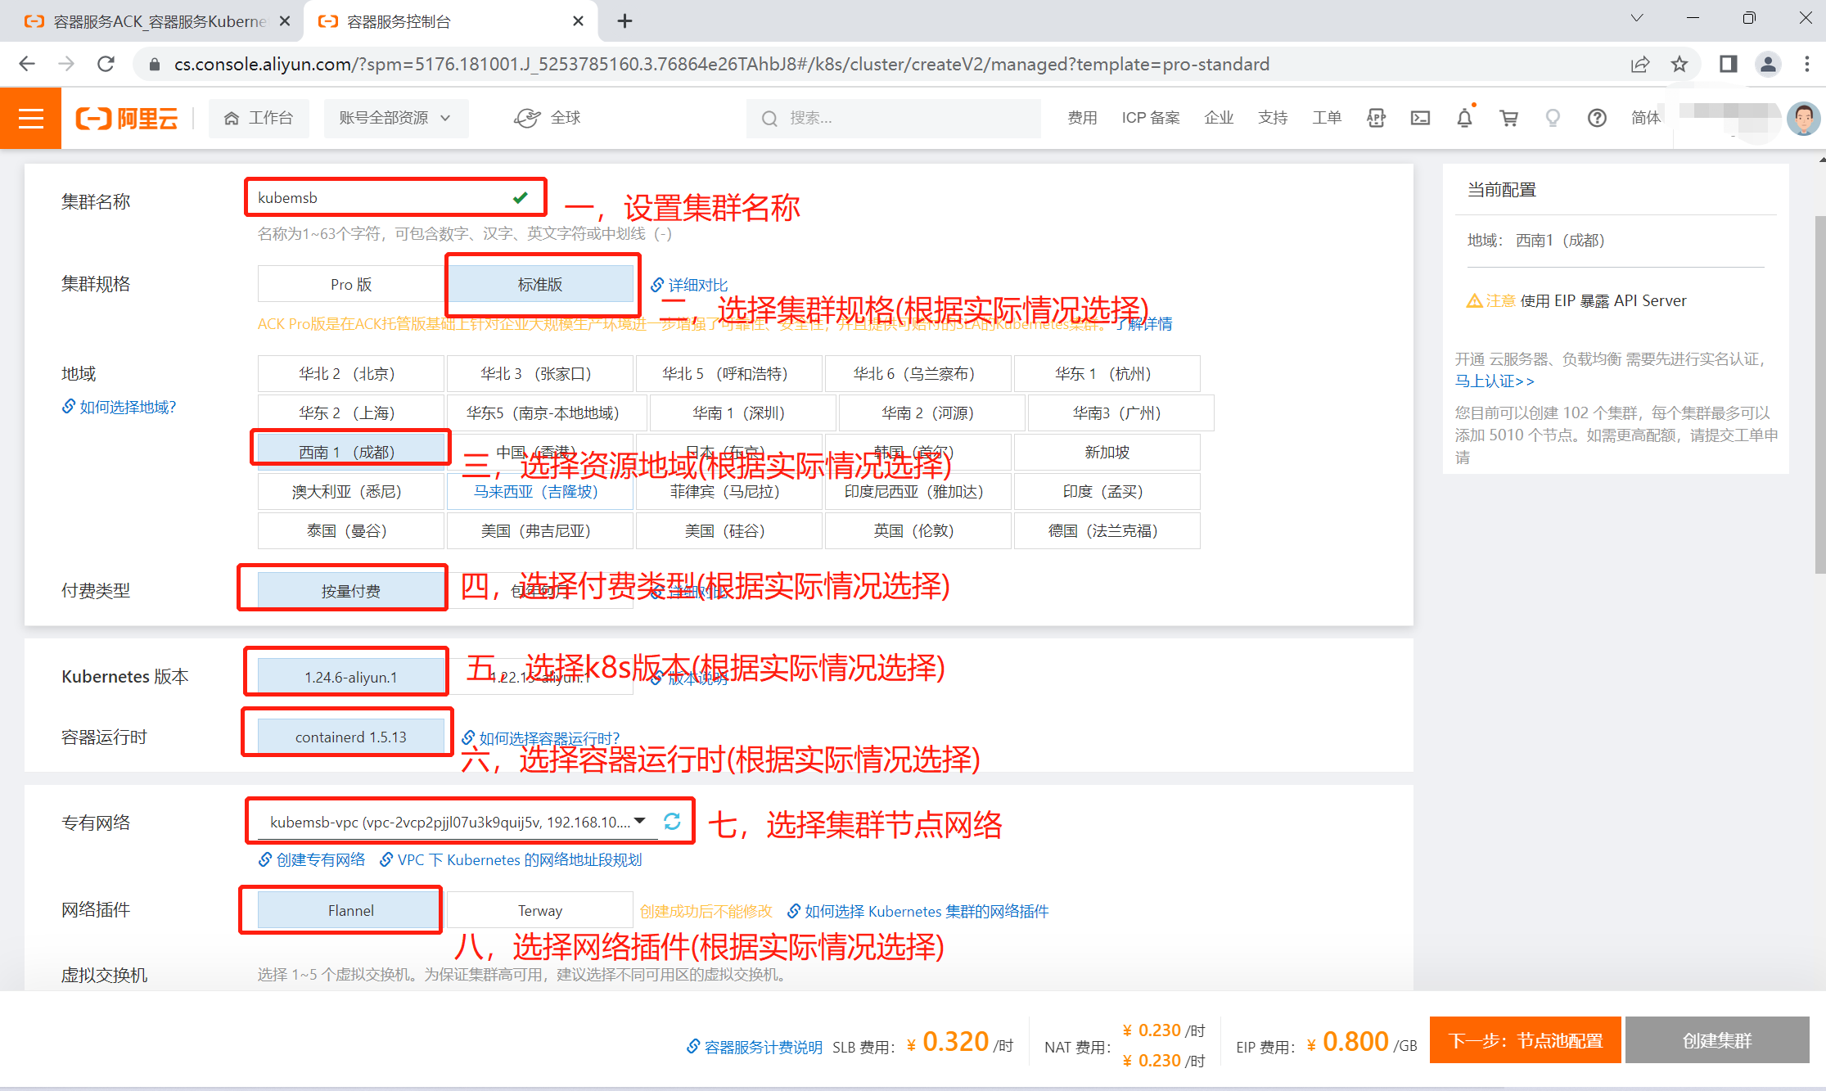The image size is (1826, 1091).
Task: Open the 支持 support menu
Action: click(x=1273, y=119)
